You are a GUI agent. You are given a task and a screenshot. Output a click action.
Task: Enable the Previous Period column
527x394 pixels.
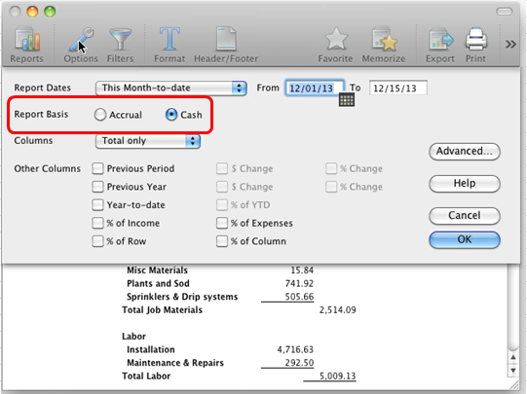click(x=97, y=168)
